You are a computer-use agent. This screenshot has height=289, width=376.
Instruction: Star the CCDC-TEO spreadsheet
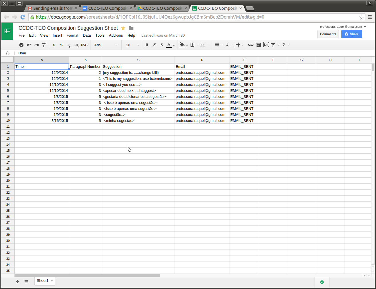(123, 28)
